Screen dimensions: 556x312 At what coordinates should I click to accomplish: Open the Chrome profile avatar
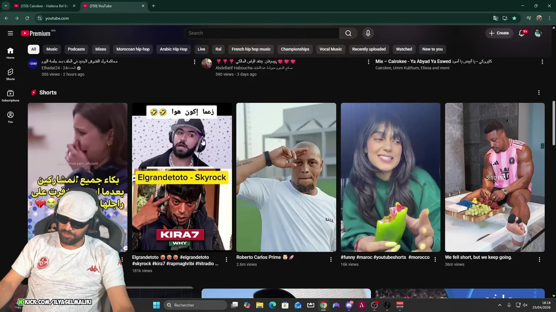point(539,18)
